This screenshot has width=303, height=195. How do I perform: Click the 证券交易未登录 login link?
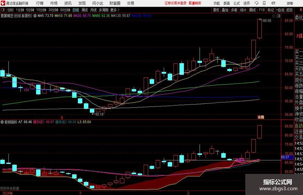tap(175, 3)
